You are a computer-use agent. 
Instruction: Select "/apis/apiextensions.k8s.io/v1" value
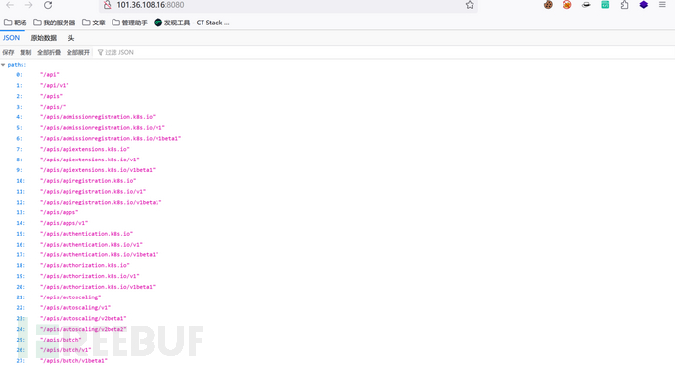click(x=90, y=160)
